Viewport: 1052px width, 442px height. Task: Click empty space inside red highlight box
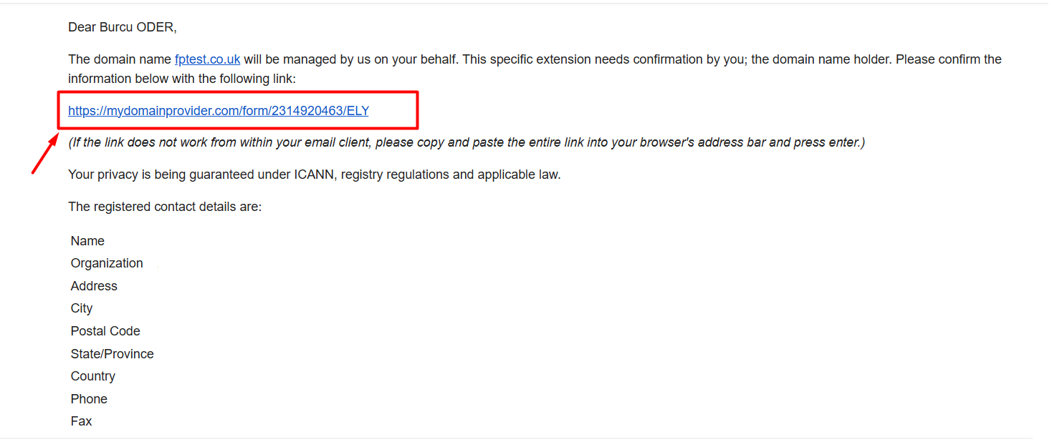(x=393, y=111)
